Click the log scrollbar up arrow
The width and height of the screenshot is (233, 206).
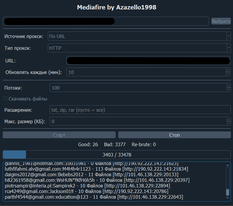pos(228,165)
